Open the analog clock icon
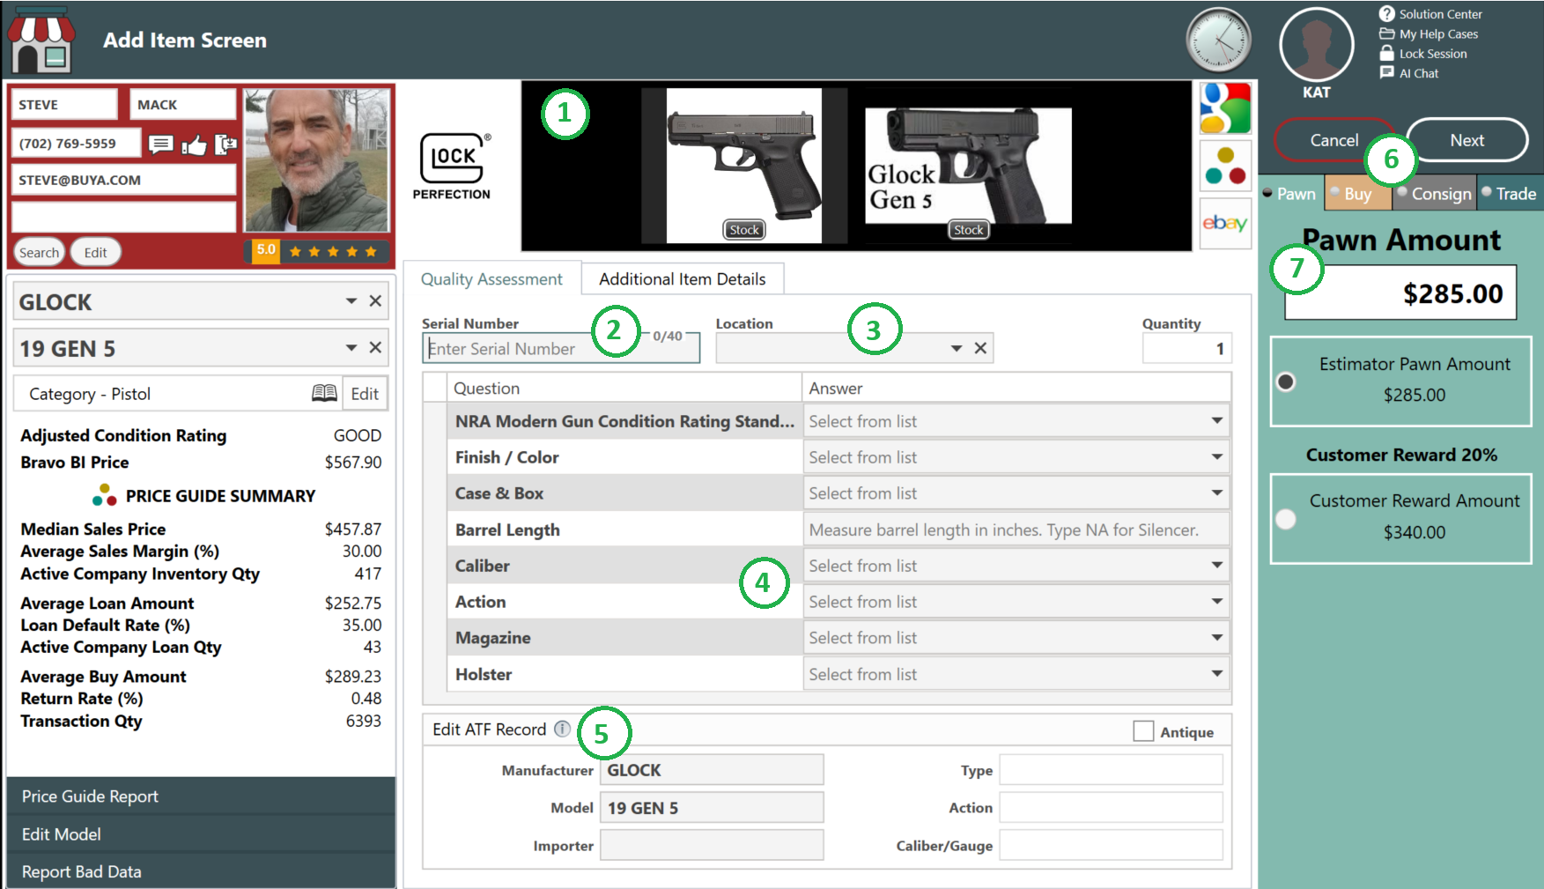This screenshot has height=889, width=1544. 1219,40
